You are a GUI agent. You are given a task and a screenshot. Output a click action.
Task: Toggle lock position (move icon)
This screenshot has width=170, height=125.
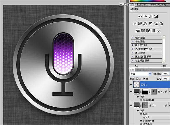144,78
